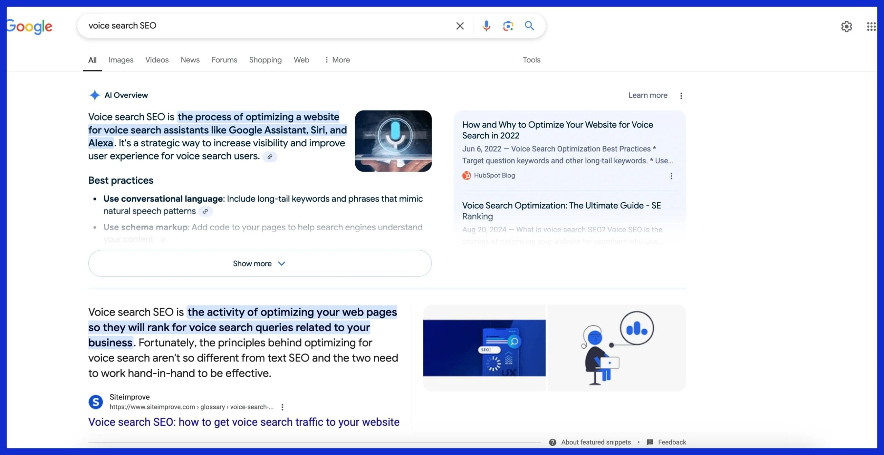Switch to the Shopping tab
The image size is (884, 455).
tap(265, 60)
